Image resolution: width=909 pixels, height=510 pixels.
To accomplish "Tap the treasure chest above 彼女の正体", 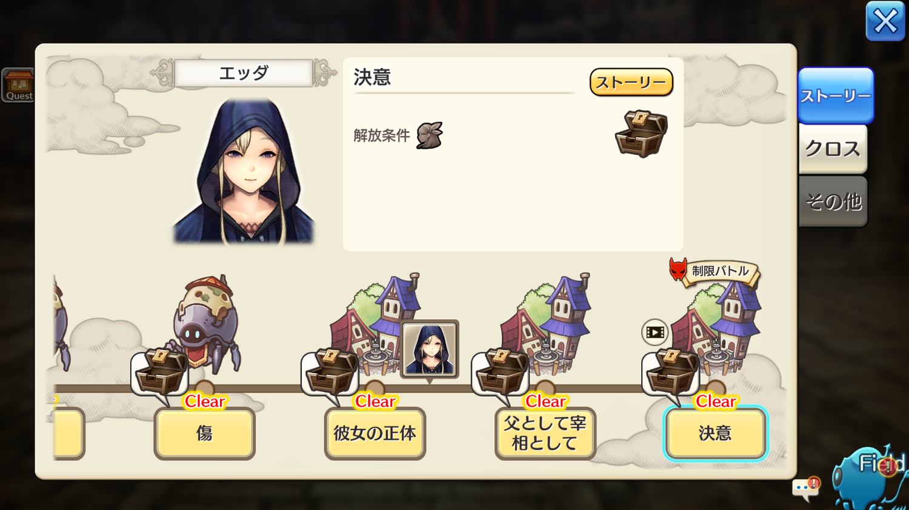I will tap(331, 372).
